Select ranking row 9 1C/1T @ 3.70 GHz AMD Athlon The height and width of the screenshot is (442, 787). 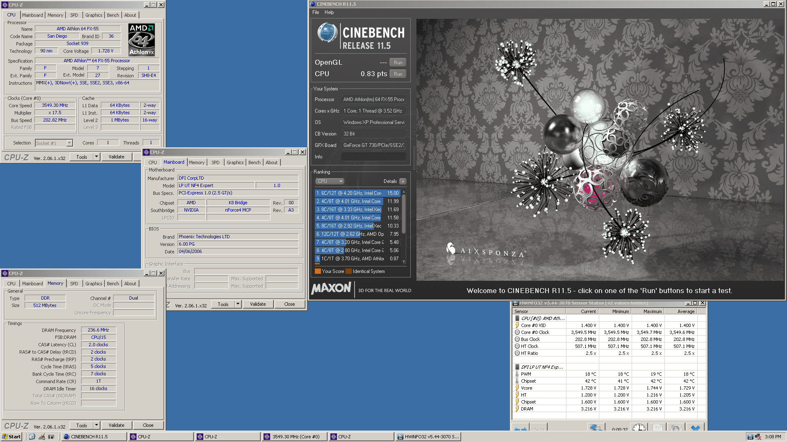tap(357, 259)
